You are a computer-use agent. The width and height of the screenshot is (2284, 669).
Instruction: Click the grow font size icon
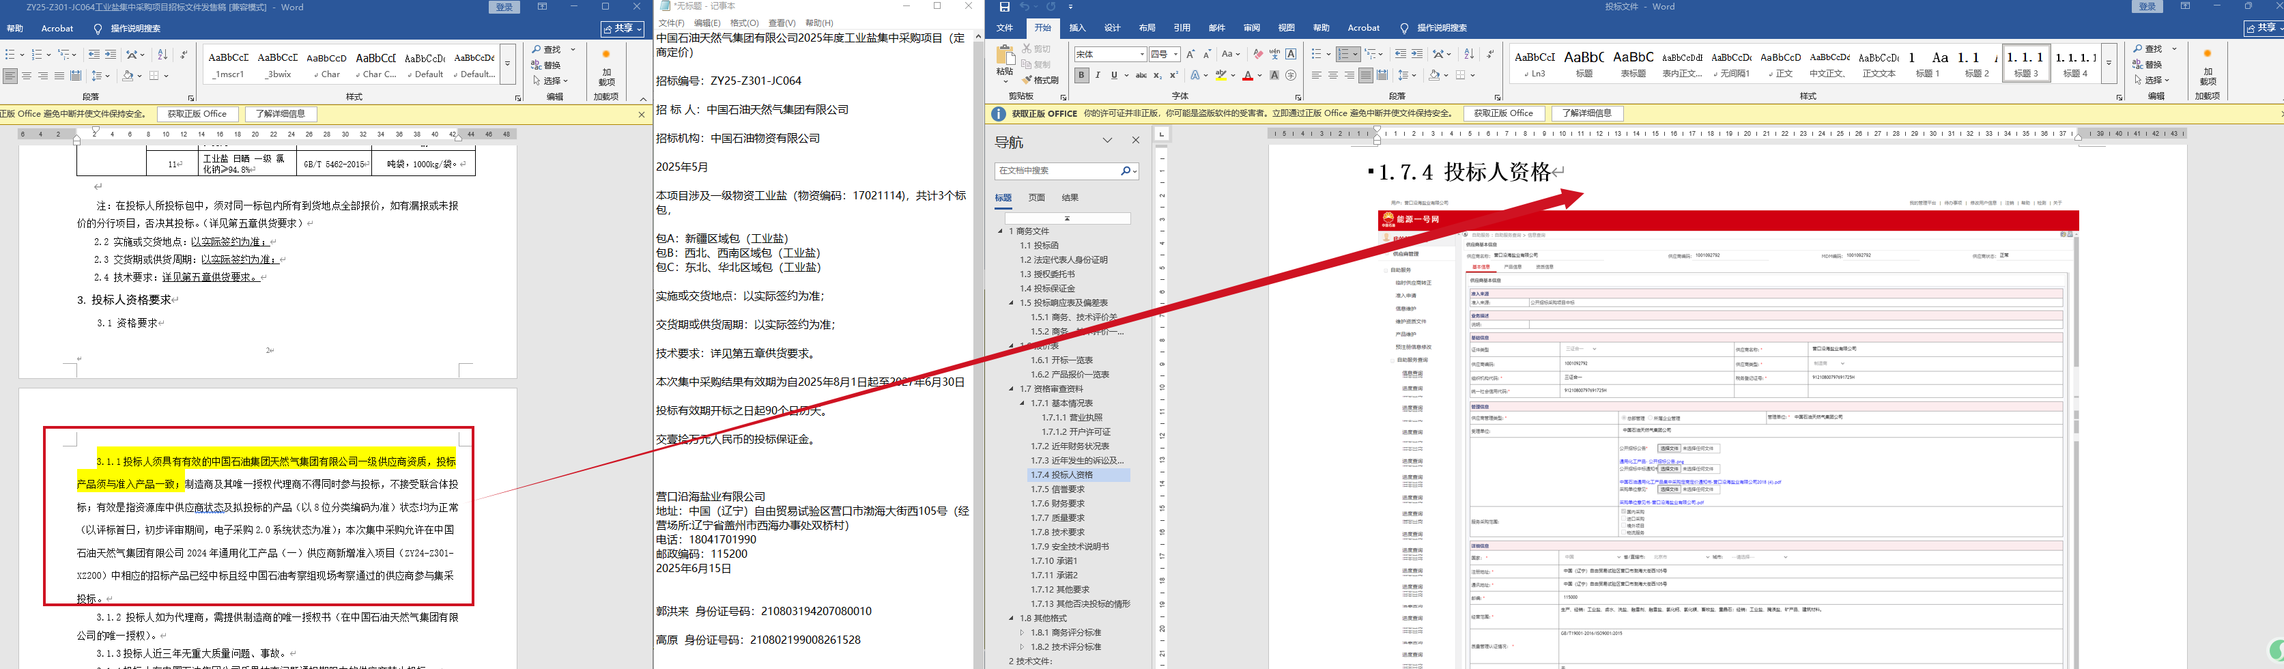tap(1190, 54)
